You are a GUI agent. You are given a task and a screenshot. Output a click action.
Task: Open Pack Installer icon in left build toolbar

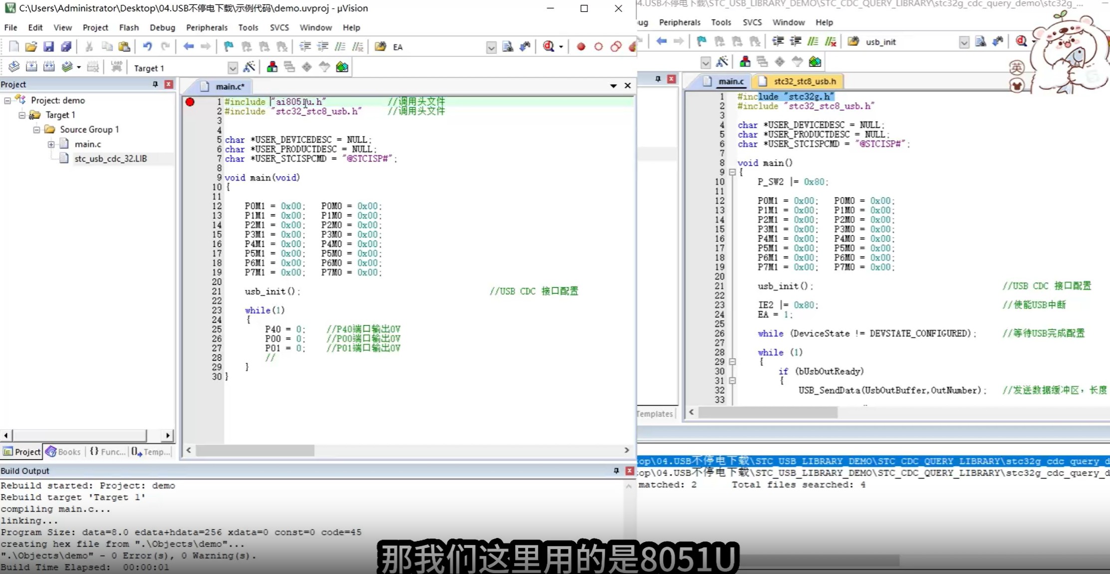(342, 67)
